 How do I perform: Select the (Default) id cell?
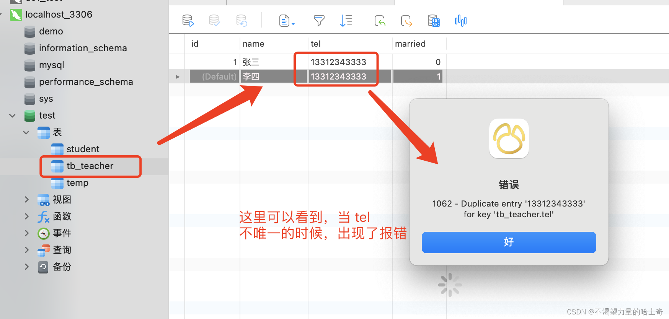pos(214,76)
